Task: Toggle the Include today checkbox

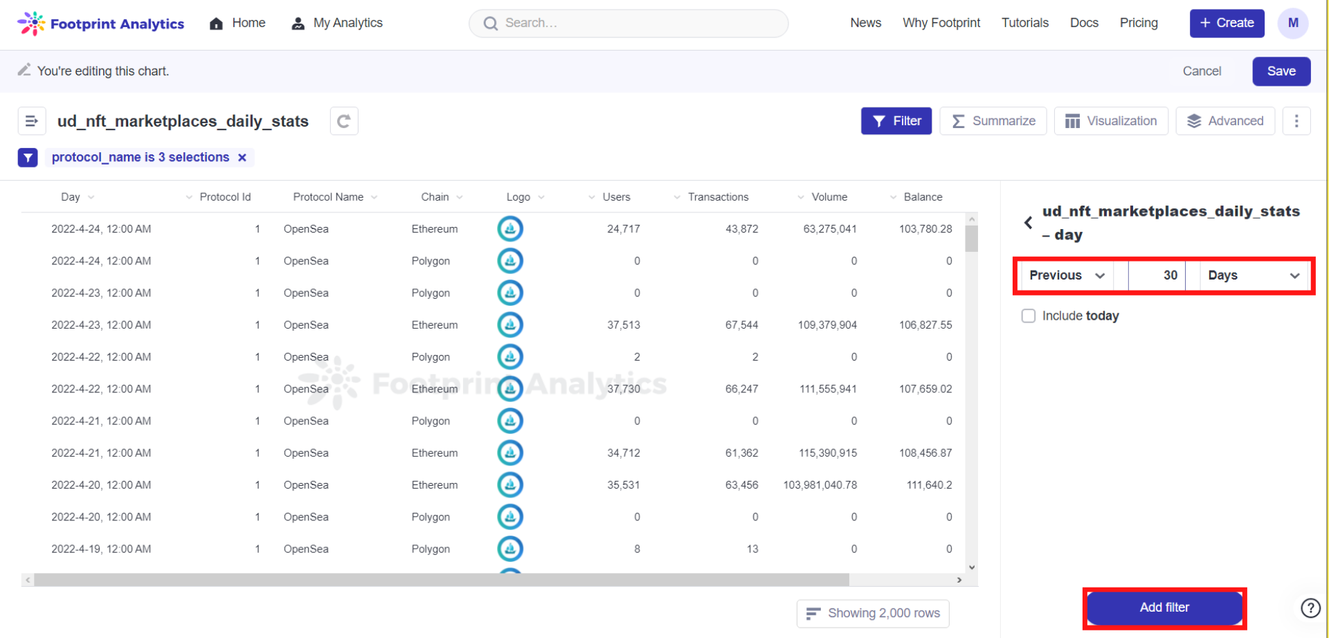Action: [1029, 316]
